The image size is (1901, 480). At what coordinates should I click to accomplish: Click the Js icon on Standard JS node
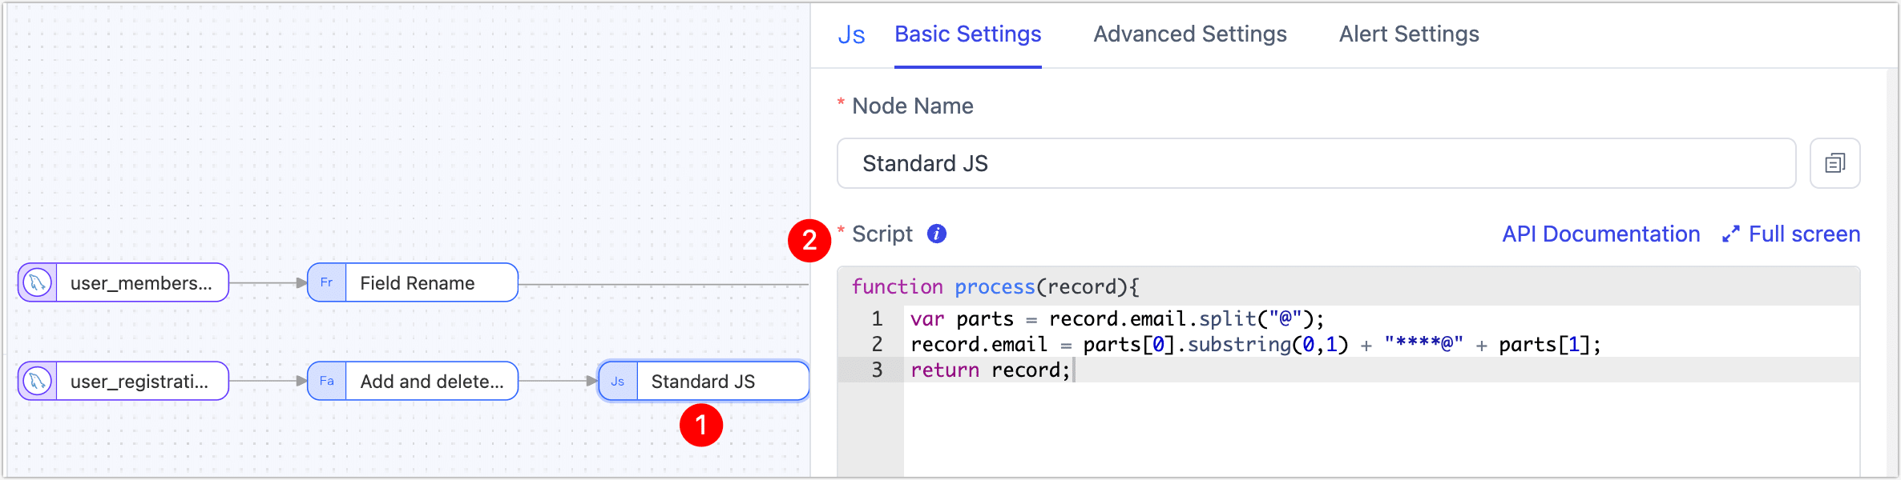618,381
